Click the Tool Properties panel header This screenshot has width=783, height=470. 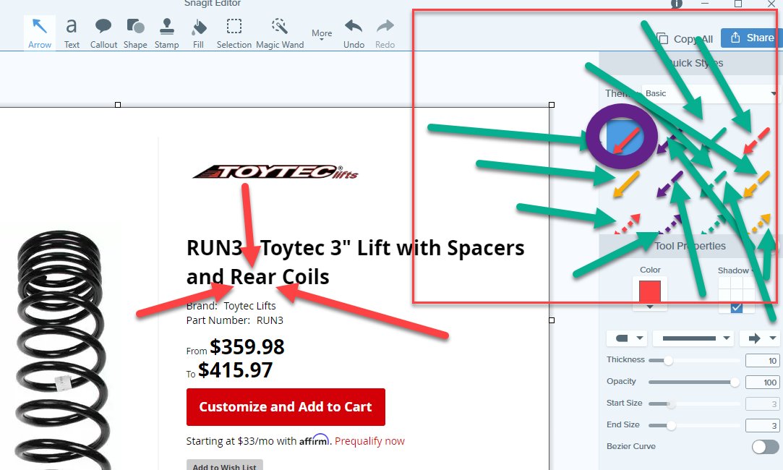coord(691,246)
